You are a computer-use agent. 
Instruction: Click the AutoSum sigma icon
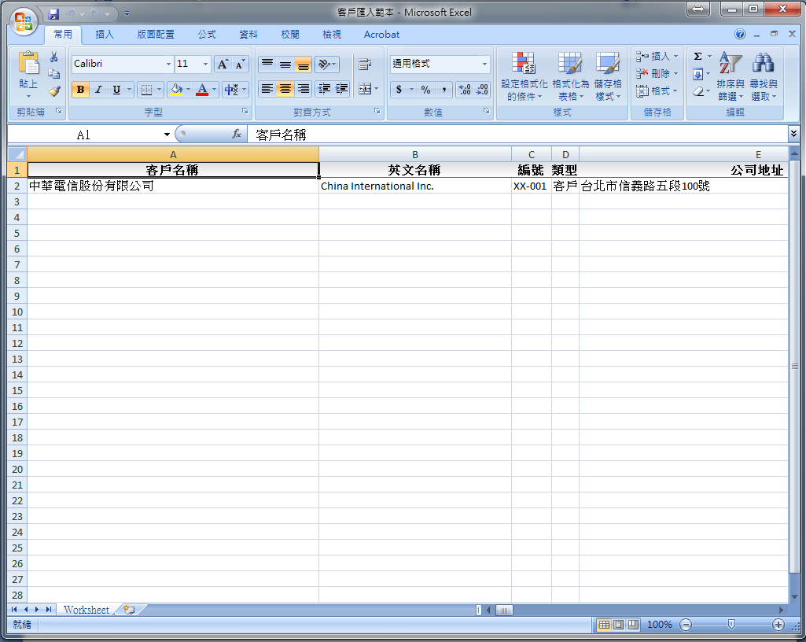coord(697,57)
